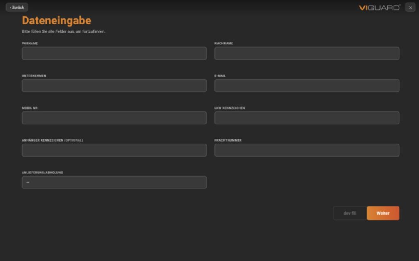
Task: Click the UNTERNEHMEN label
Action: 34,76
